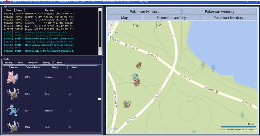Click the Slowbro sprite in the Pokemon list
Viewport: 260px width, 136px height.
(12, 78)
